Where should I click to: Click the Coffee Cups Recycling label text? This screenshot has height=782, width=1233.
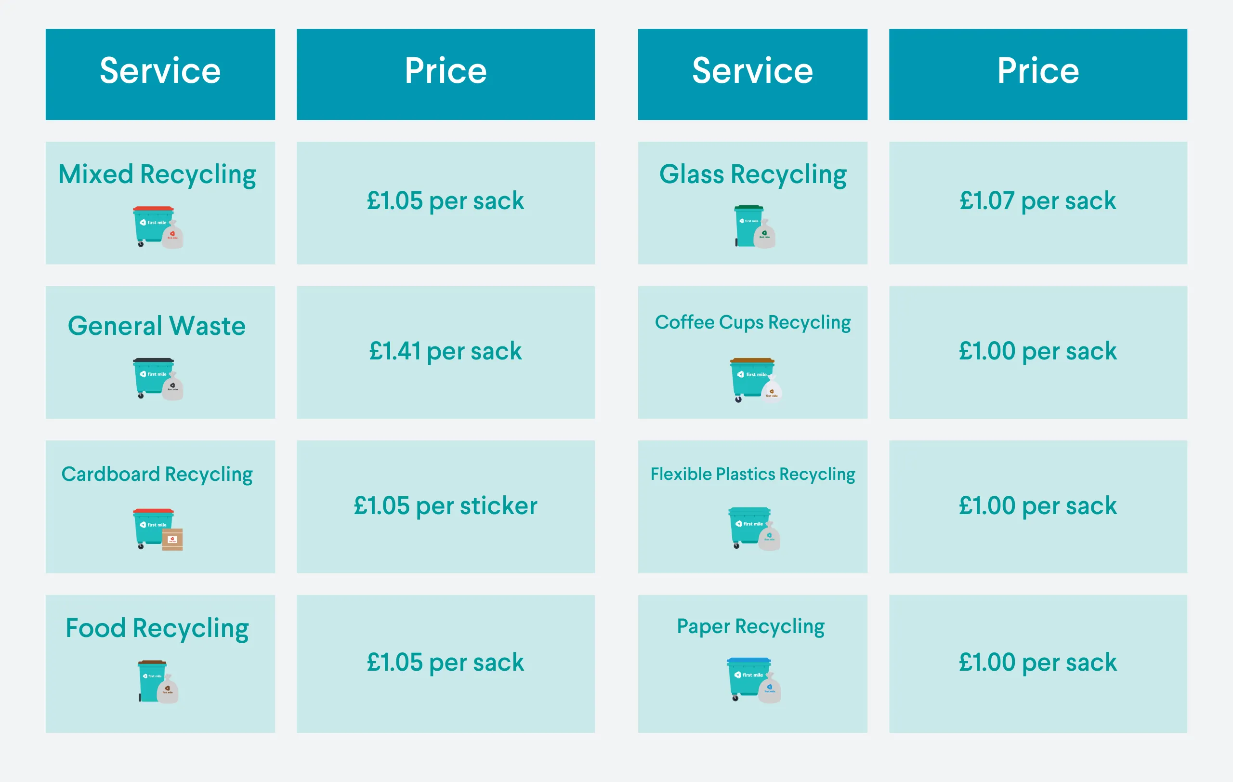pos(753,323)
